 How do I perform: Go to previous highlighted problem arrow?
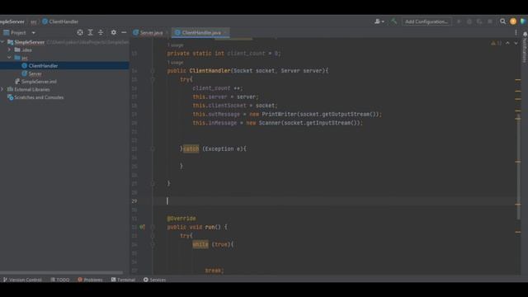(507, 43)
